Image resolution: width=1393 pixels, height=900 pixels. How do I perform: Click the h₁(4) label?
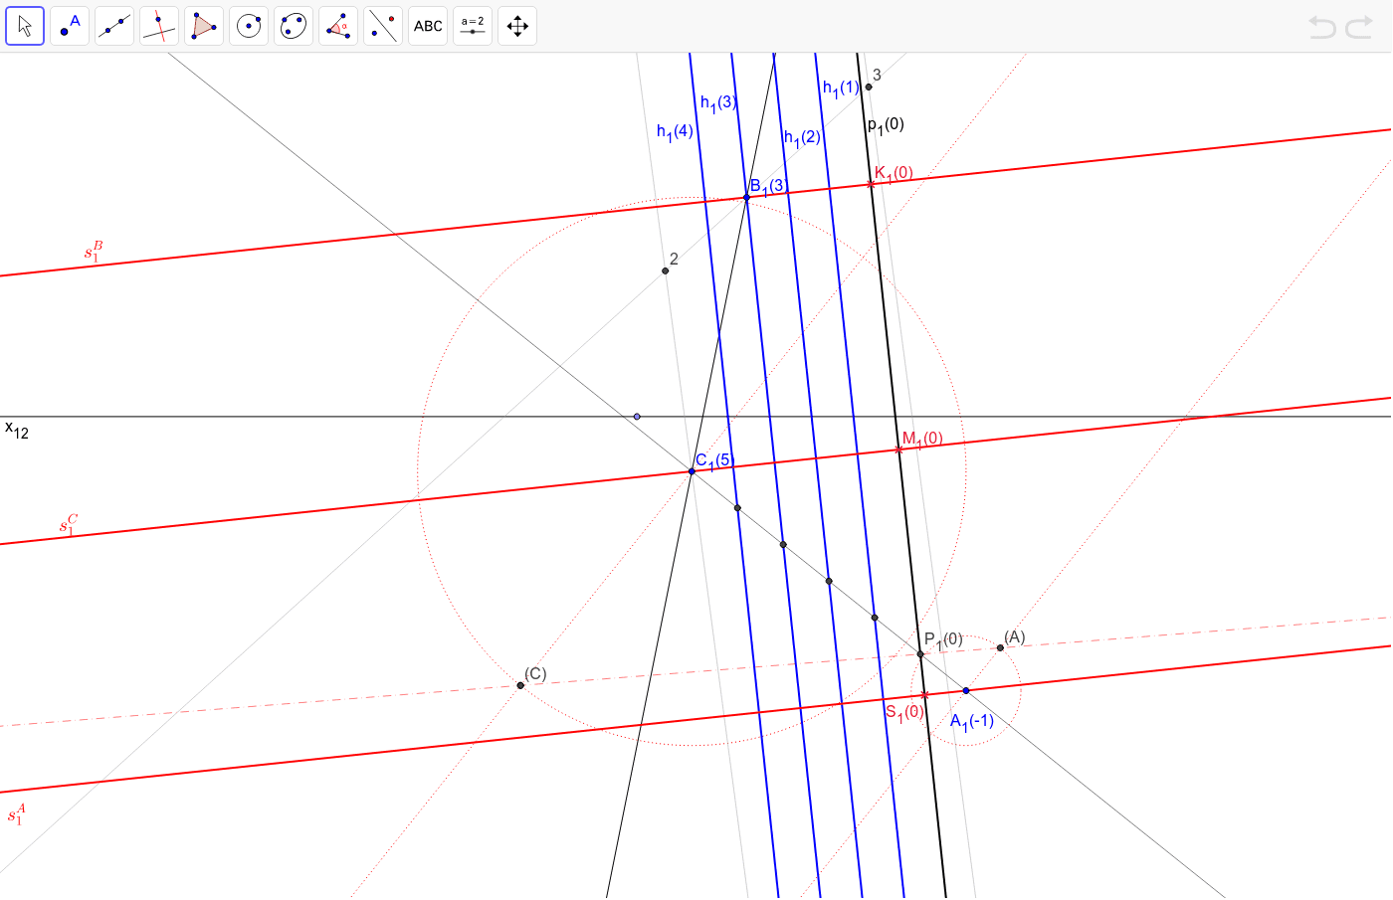[675, 131]
